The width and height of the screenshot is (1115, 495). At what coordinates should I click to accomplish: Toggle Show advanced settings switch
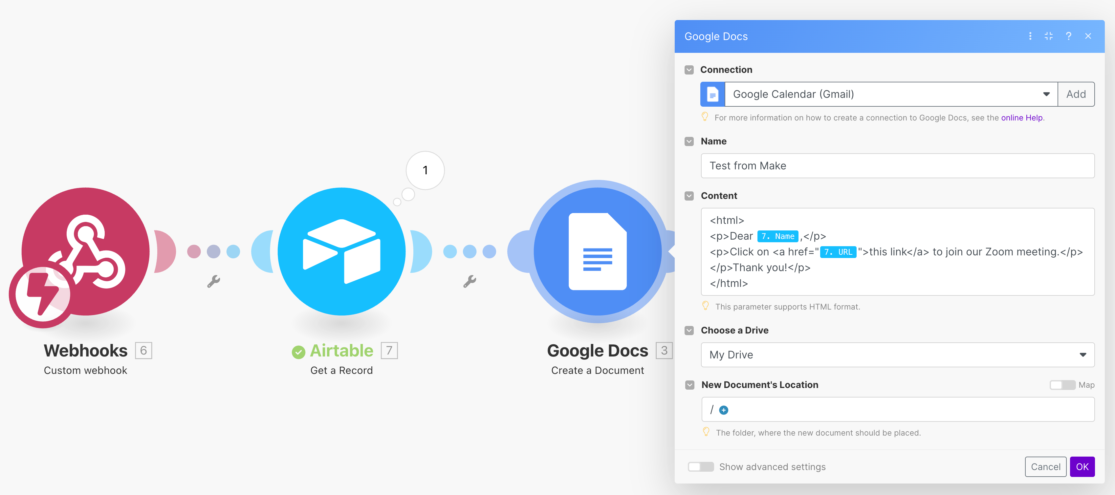click(701, 466)
